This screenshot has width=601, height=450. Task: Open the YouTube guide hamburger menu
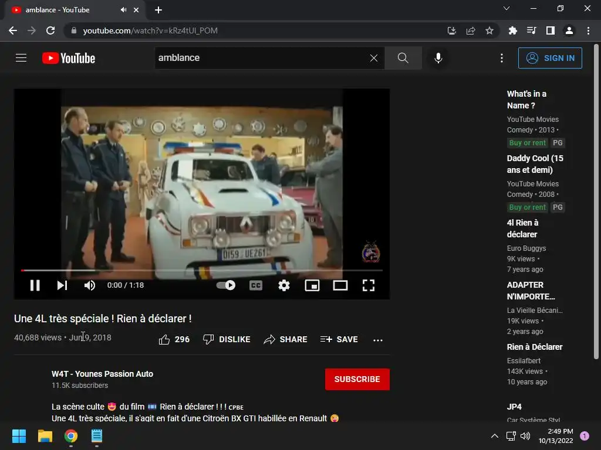(21, 58)
